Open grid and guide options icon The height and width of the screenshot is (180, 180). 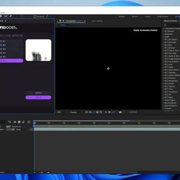coord(101,112)
